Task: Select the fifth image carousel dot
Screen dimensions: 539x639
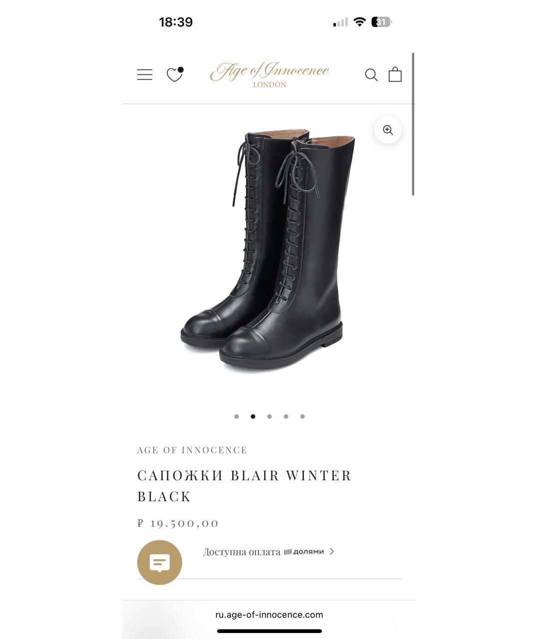Action: pyautogui.click(x=302, y=416)
